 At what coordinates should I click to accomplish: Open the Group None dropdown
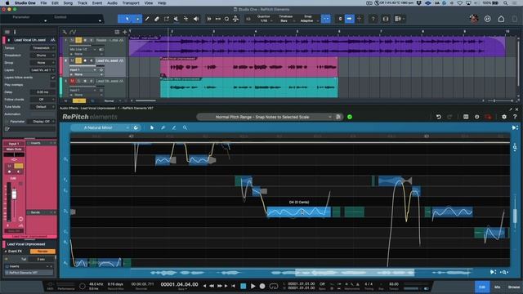(x=42, y=63)
